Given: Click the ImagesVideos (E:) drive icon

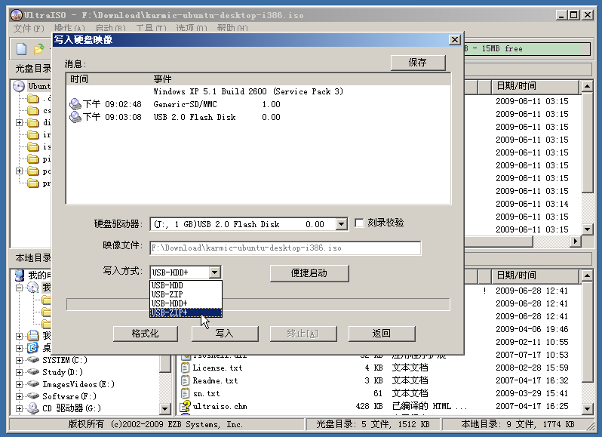Looking at the screenshot, I should pos(33,384).
